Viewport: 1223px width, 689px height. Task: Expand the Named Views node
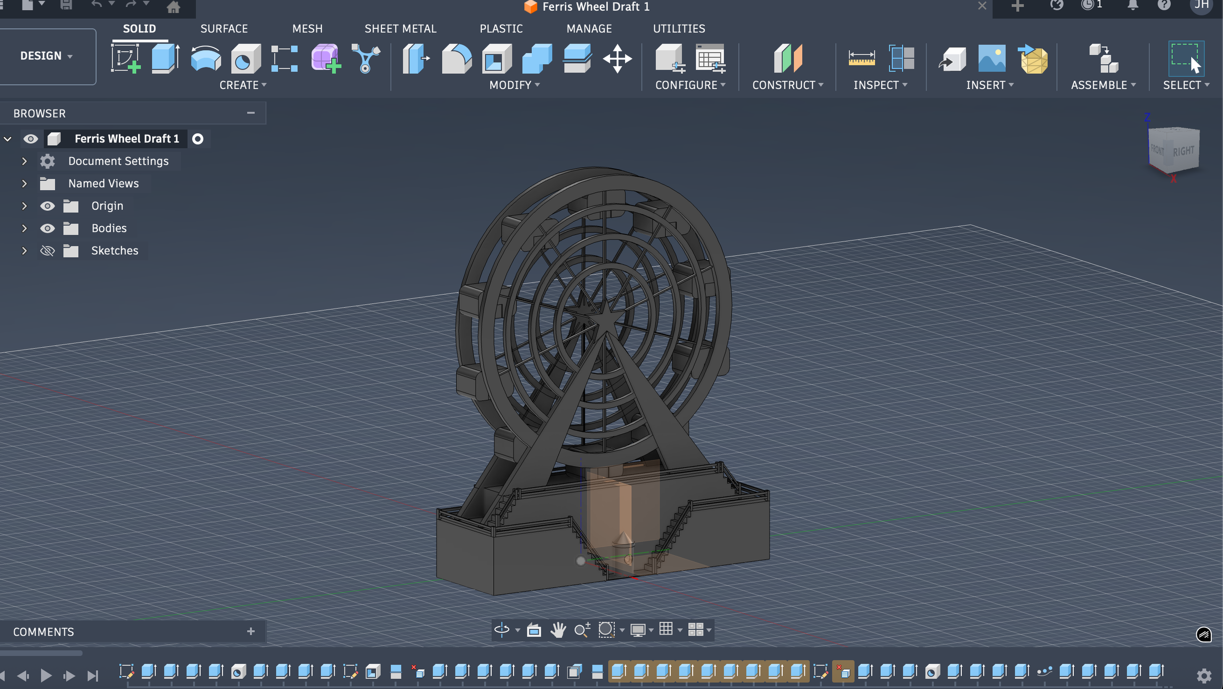click(24, 183)
